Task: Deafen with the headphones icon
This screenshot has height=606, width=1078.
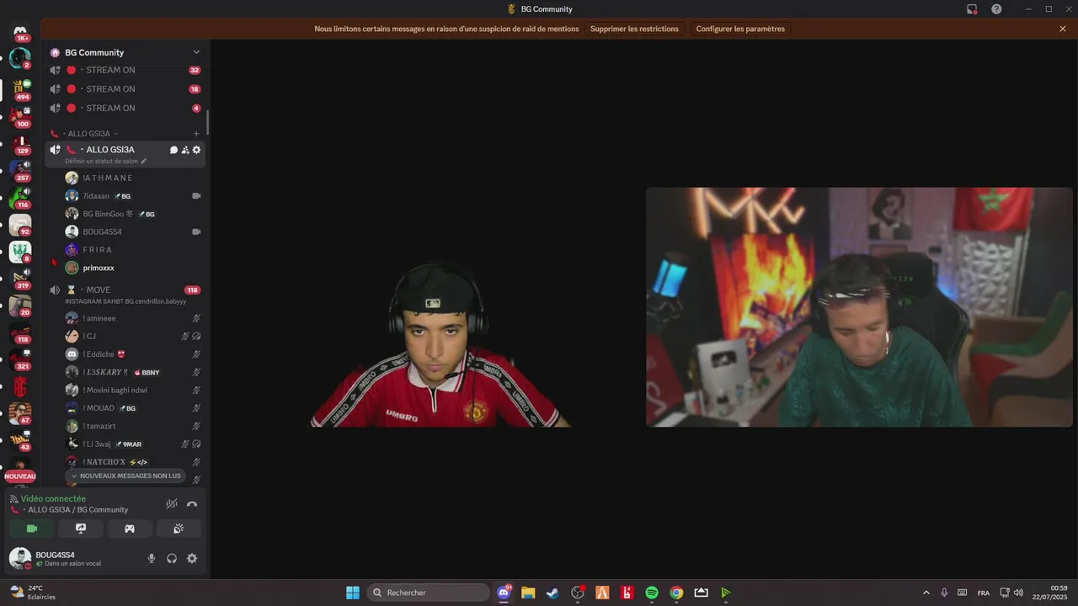Action: (172, 558)
